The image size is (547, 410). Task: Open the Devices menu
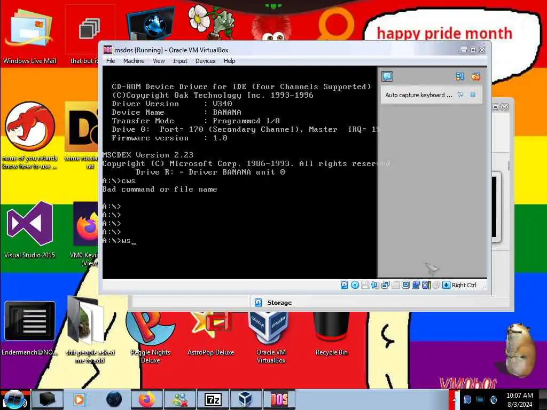[x=205, y=61]
